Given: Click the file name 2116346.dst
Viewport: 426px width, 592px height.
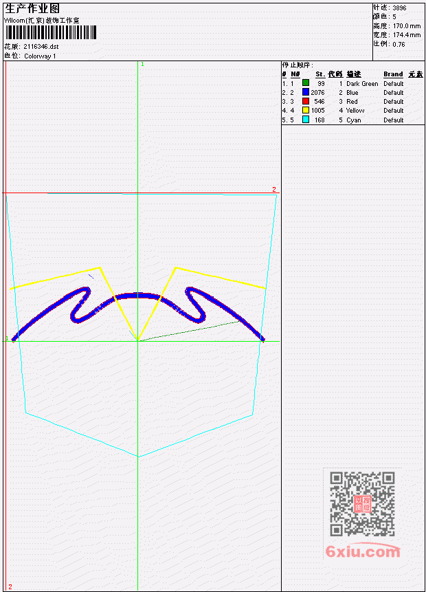Looking at the screenshot, I should pos(41,47).
